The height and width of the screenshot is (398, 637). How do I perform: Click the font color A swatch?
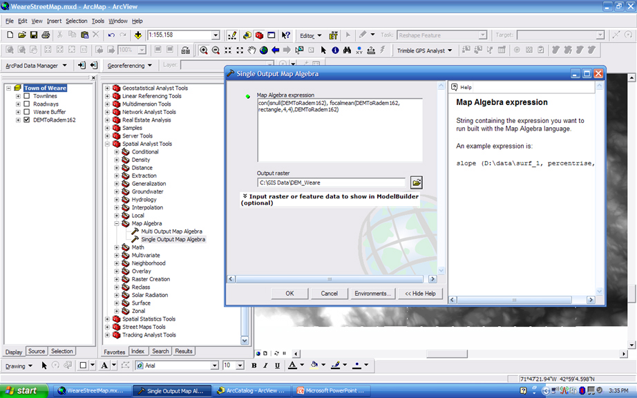pos(292,365)
